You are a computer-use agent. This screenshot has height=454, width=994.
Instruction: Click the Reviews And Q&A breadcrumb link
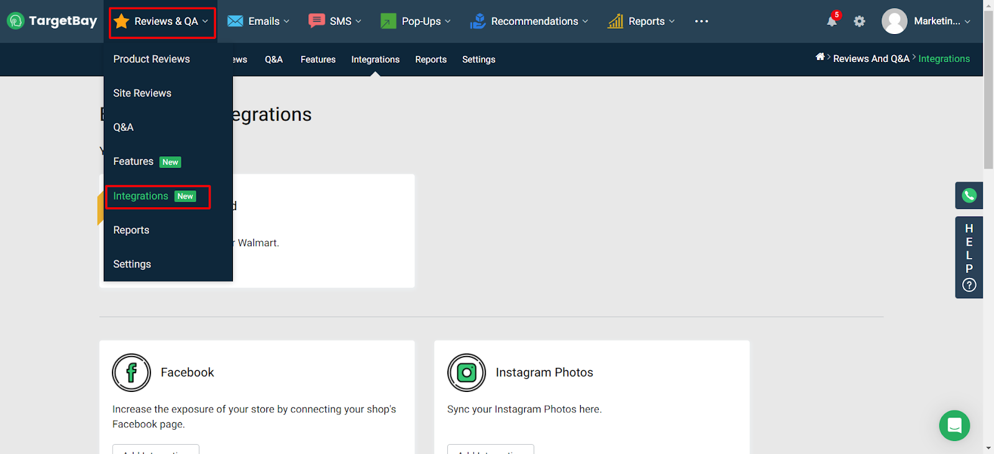871,58
